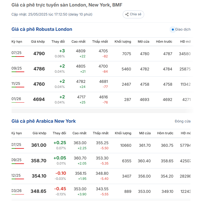Screen dimensions: 197x201
Task: Open the Giá cà phê Robusta London heading
Action: tap(42, 29)
